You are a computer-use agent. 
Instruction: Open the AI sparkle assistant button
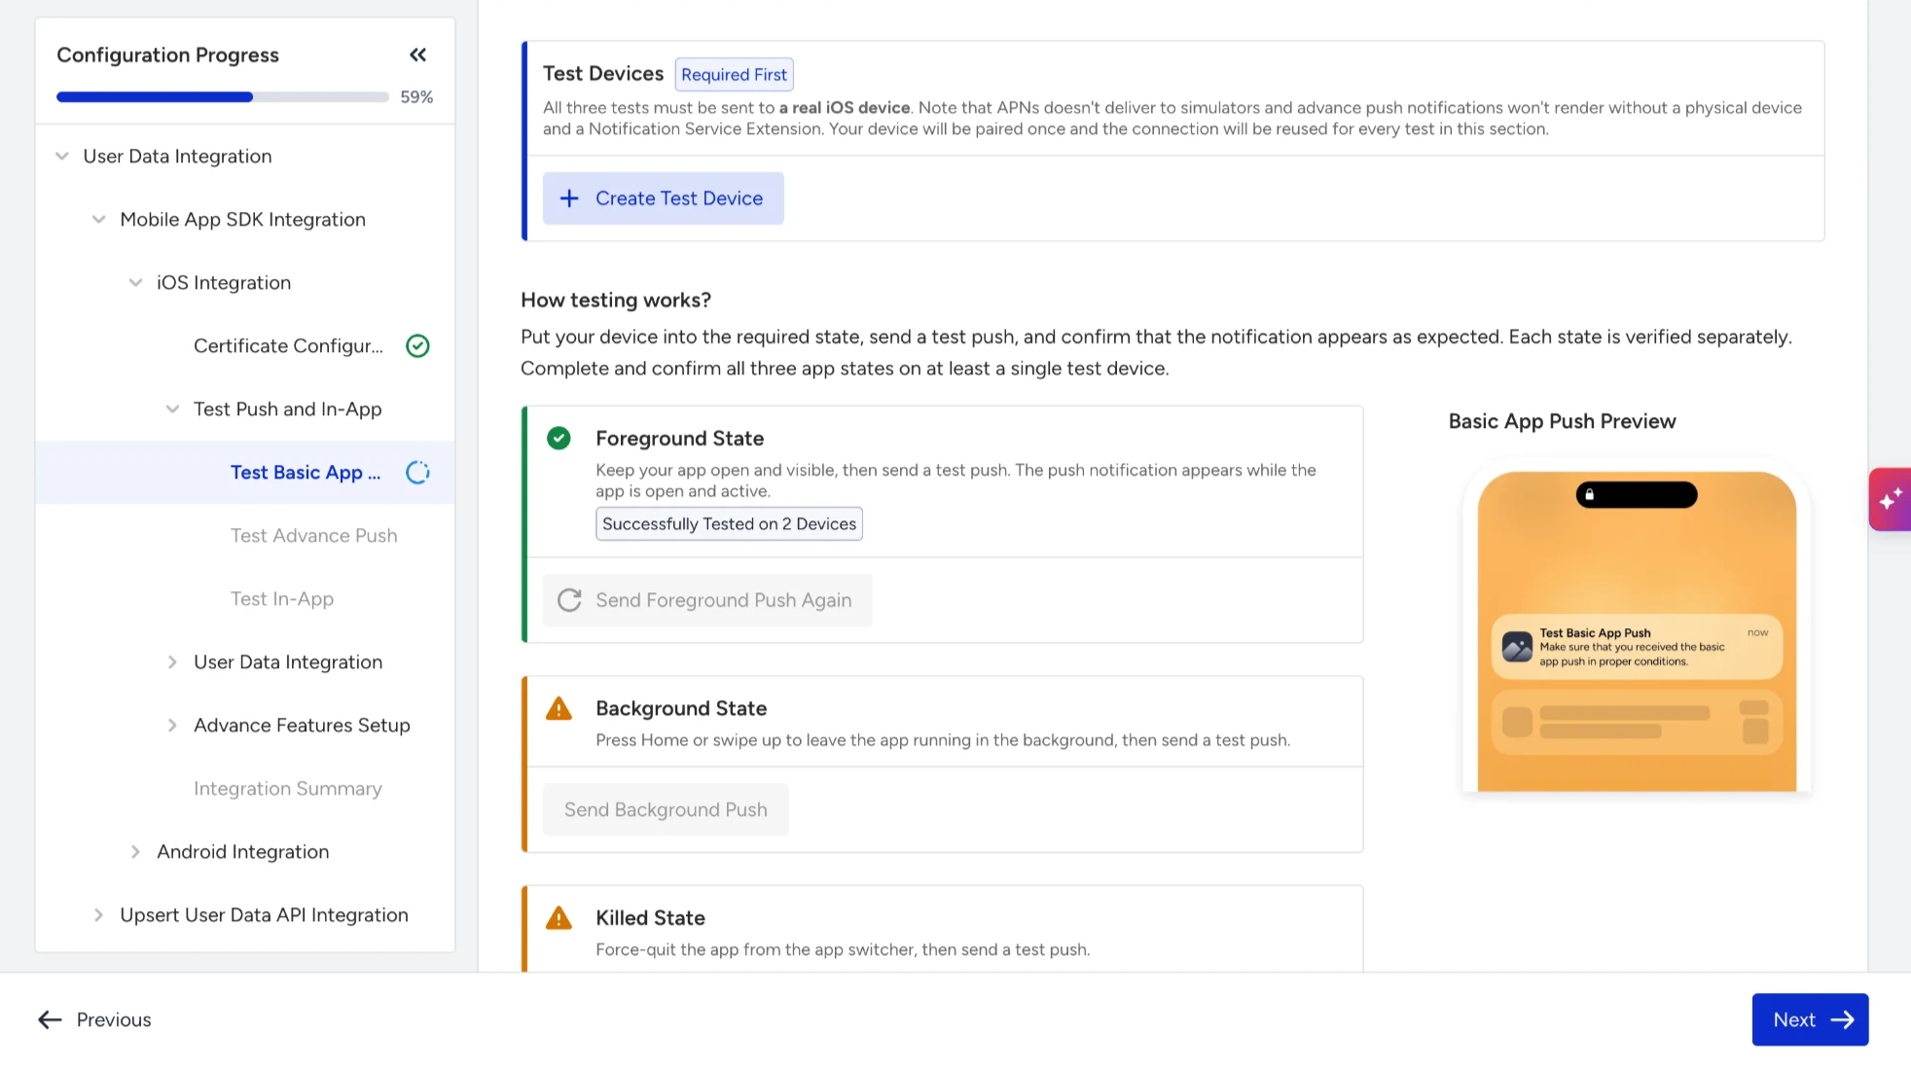[1890, 499]
